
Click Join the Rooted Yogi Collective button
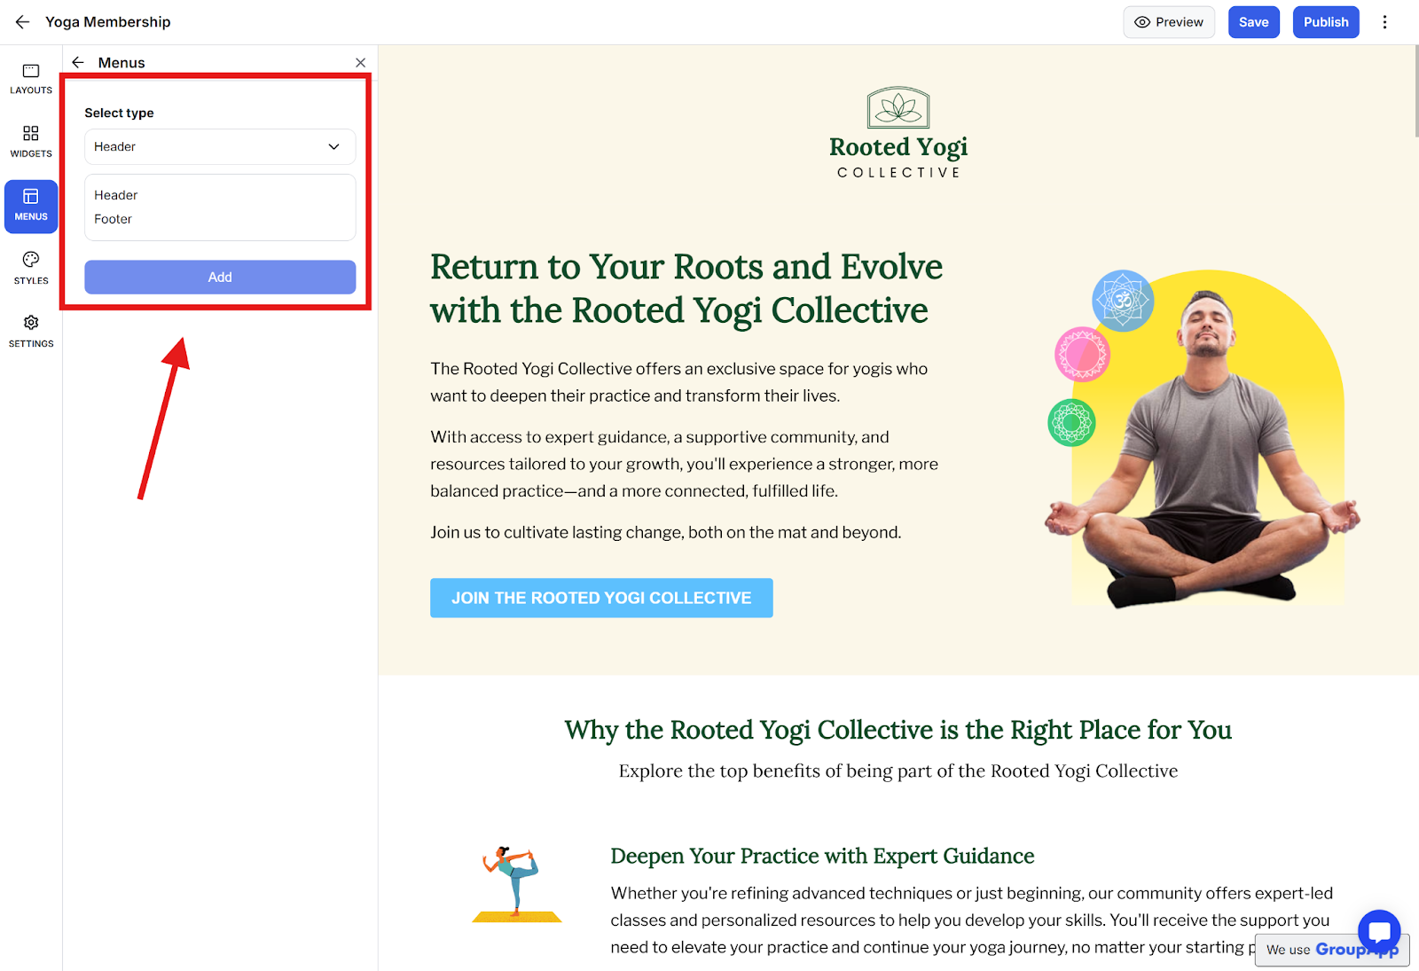coord(601,598)
